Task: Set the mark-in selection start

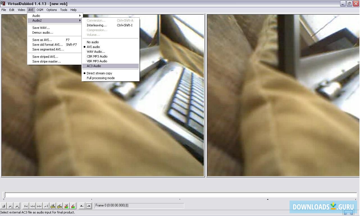Action: [82, 206]
